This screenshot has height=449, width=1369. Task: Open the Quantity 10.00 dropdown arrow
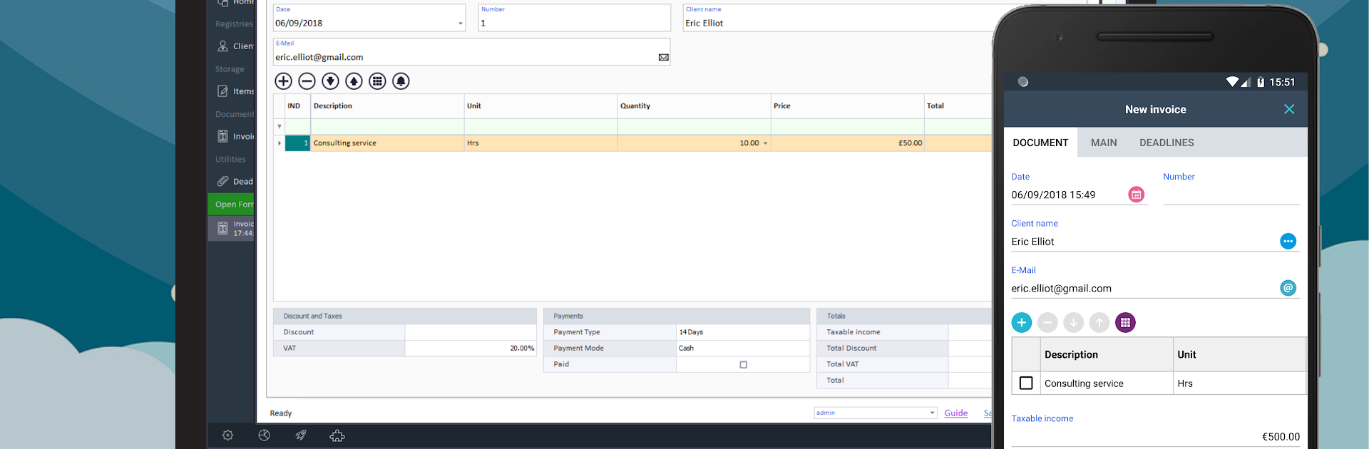tap(765, 143)
